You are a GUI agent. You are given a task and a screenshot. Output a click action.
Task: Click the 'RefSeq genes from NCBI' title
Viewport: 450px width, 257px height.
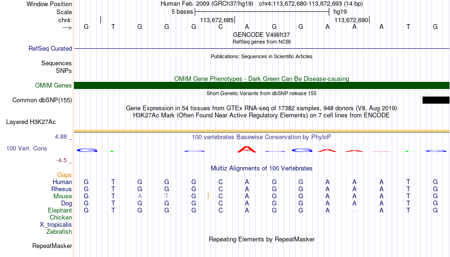click(x=261, y=42)
